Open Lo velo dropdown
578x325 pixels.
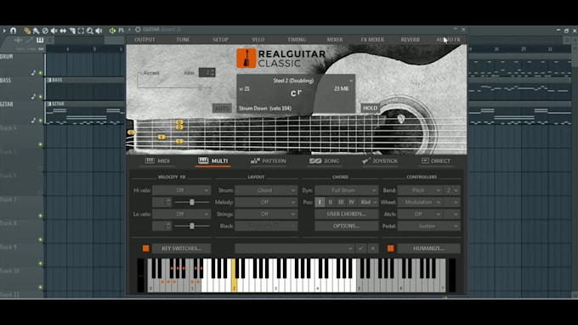[x=181, y=214]
